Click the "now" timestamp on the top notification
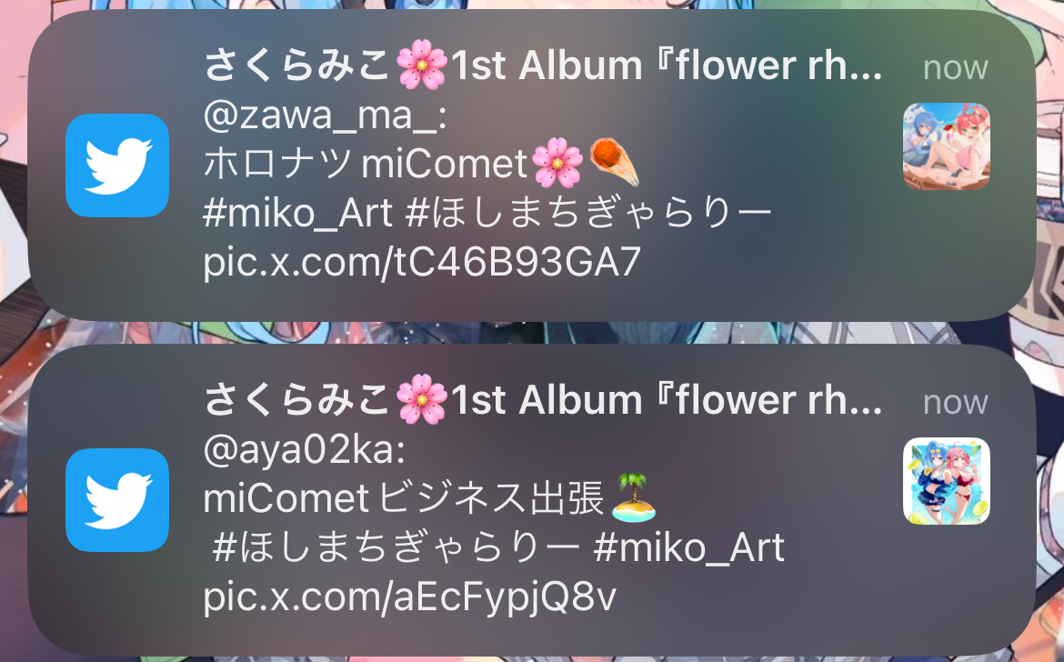Viewport: 1064px width, 662px height. [956, 67]
